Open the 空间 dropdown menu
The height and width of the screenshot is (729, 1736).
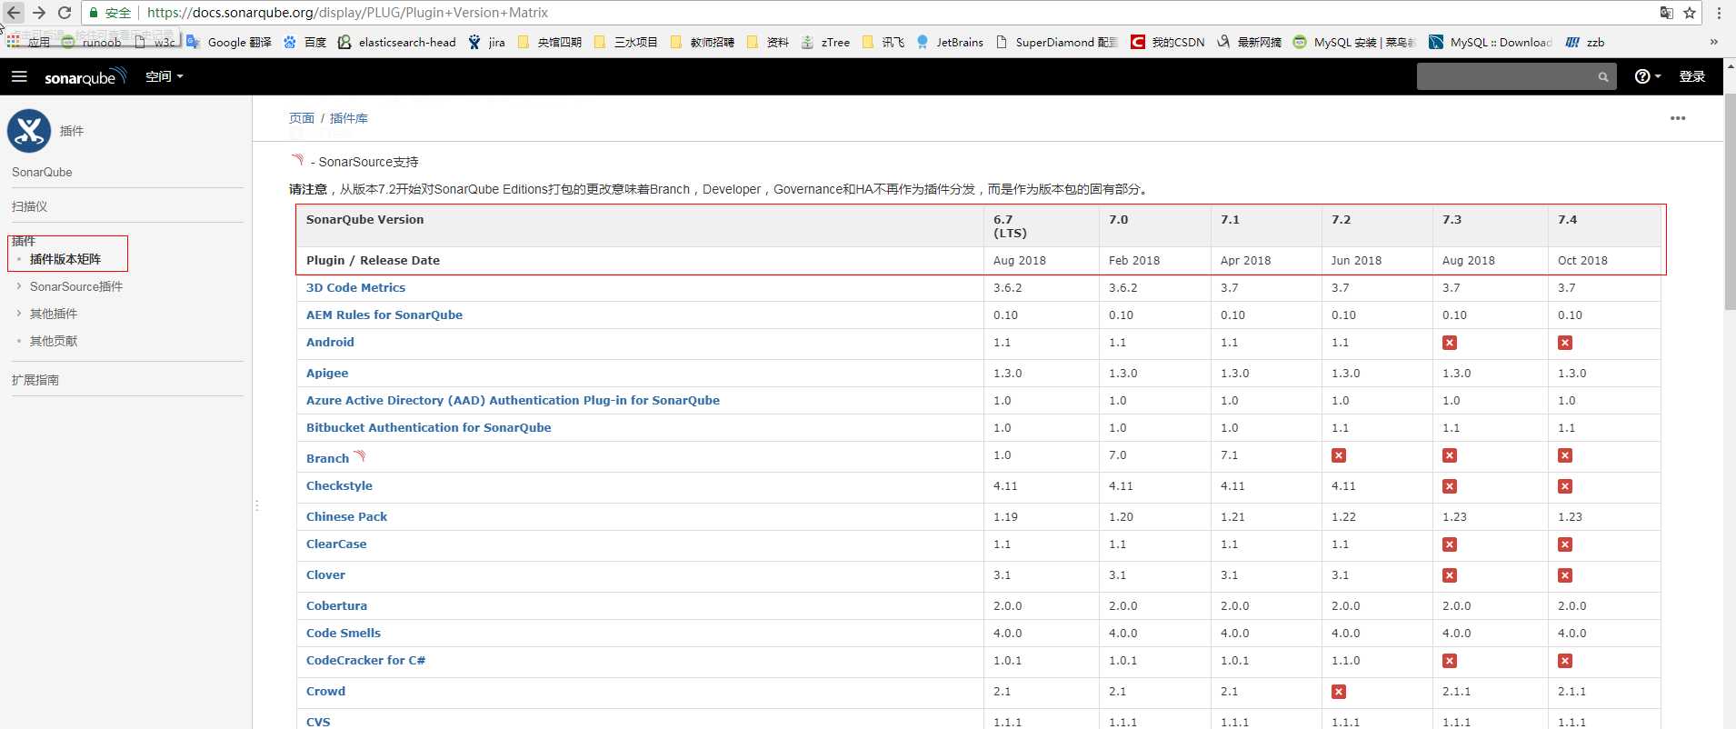pyautogui.click(x=165, y=76)
